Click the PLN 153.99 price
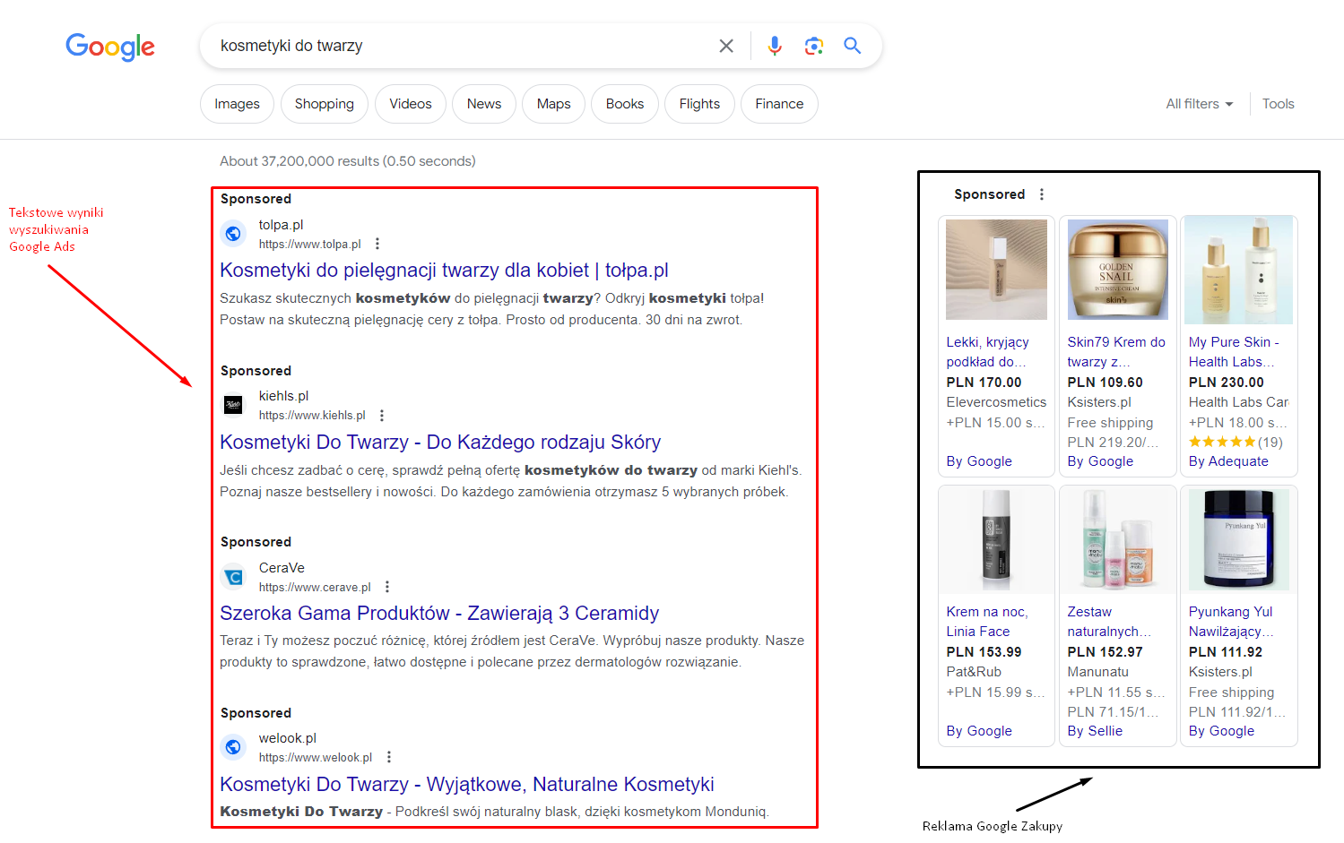 (x=984, y=652)
